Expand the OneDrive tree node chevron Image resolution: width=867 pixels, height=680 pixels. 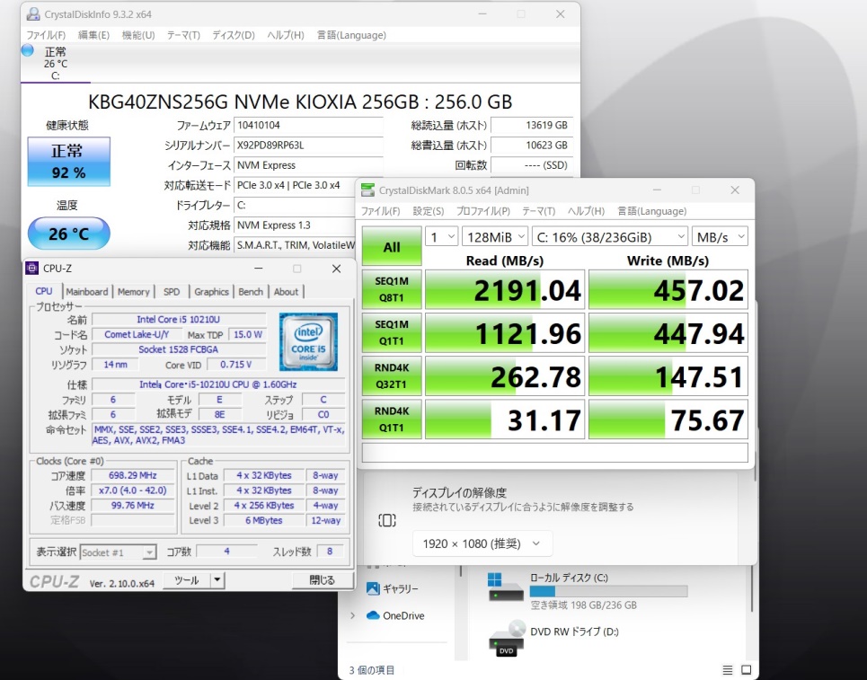click(x=353, y=615)
